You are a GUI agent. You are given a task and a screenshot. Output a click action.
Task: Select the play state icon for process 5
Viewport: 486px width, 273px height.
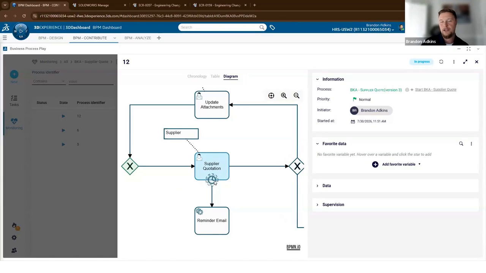(63, 144)
